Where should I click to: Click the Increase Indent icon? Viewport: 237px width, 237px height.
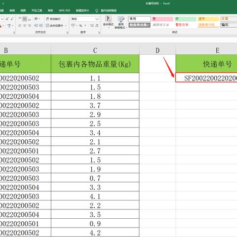[x=41, y=26]
